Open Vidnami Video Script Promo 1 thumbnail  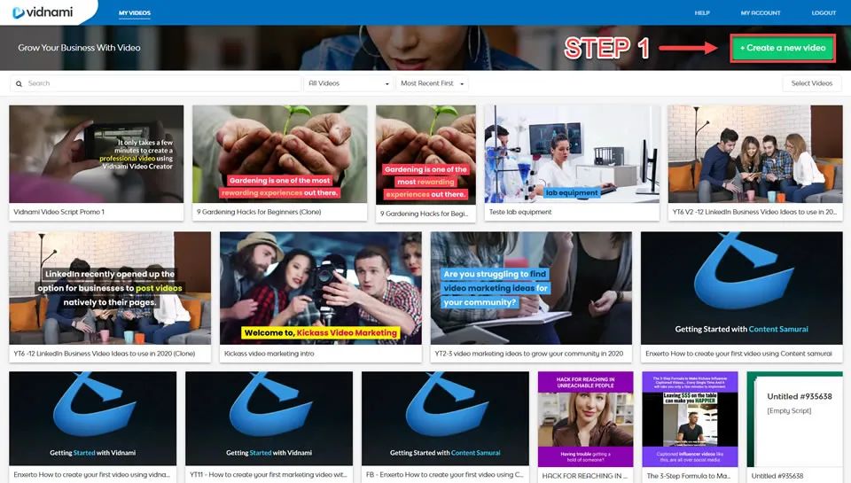coord(96,154)
